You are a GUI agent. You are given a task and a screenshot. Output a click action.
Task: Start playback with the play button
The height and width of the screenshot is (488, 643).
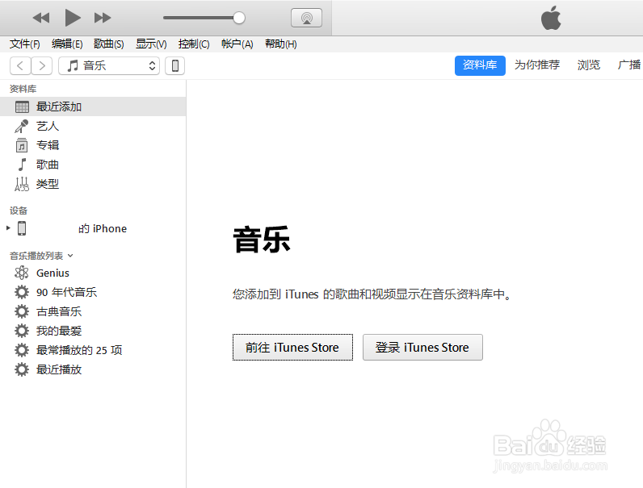pos(73,18)
